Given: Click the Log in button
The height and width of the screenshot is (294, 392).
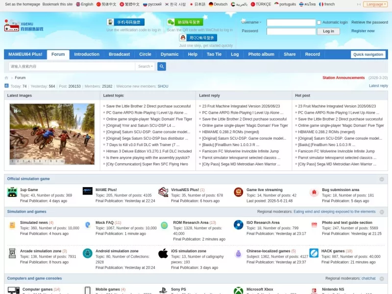Looking at the screenshot, I should [328, 31].
